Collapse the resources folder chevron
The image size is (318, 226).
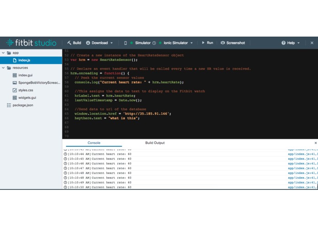(3, 68)
